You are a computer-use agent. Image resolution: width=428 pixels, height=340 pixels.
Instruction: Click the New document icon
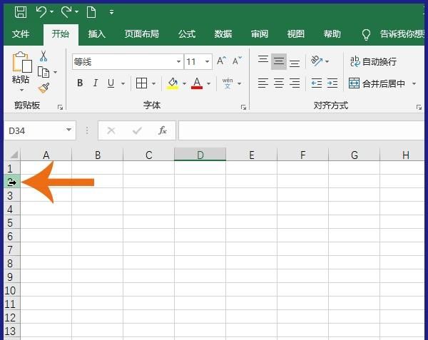pyautogui.click(x=91, y=12)
